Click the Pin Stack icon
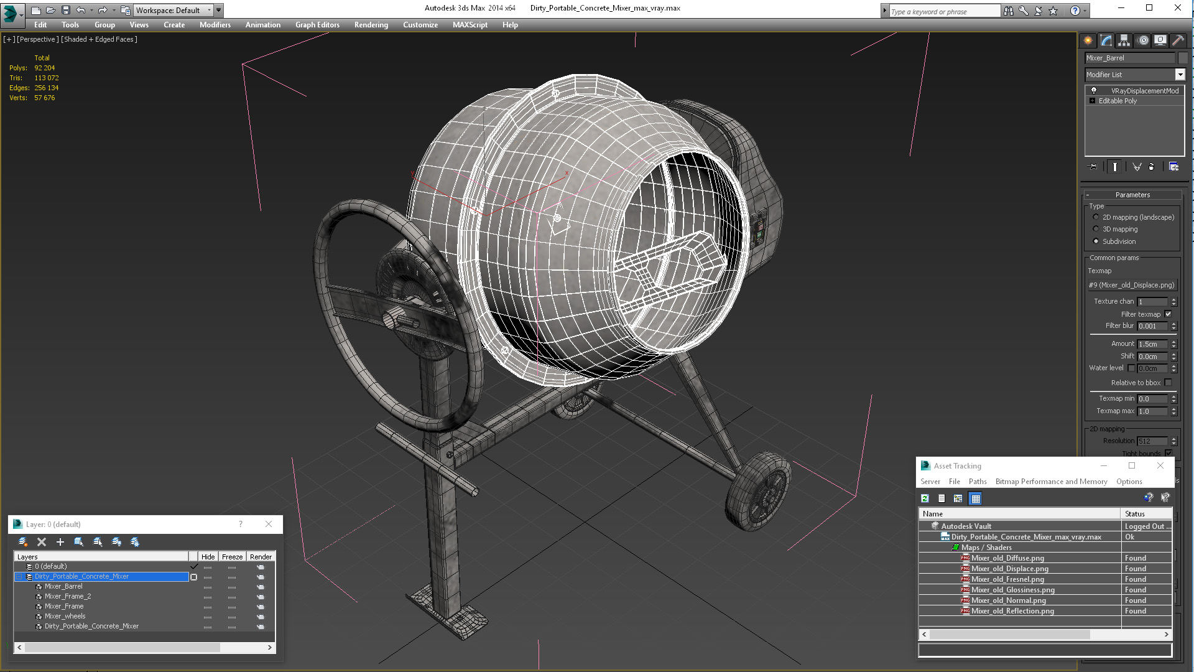This screenshot has height=672, width=1194. click(1093, 167)
